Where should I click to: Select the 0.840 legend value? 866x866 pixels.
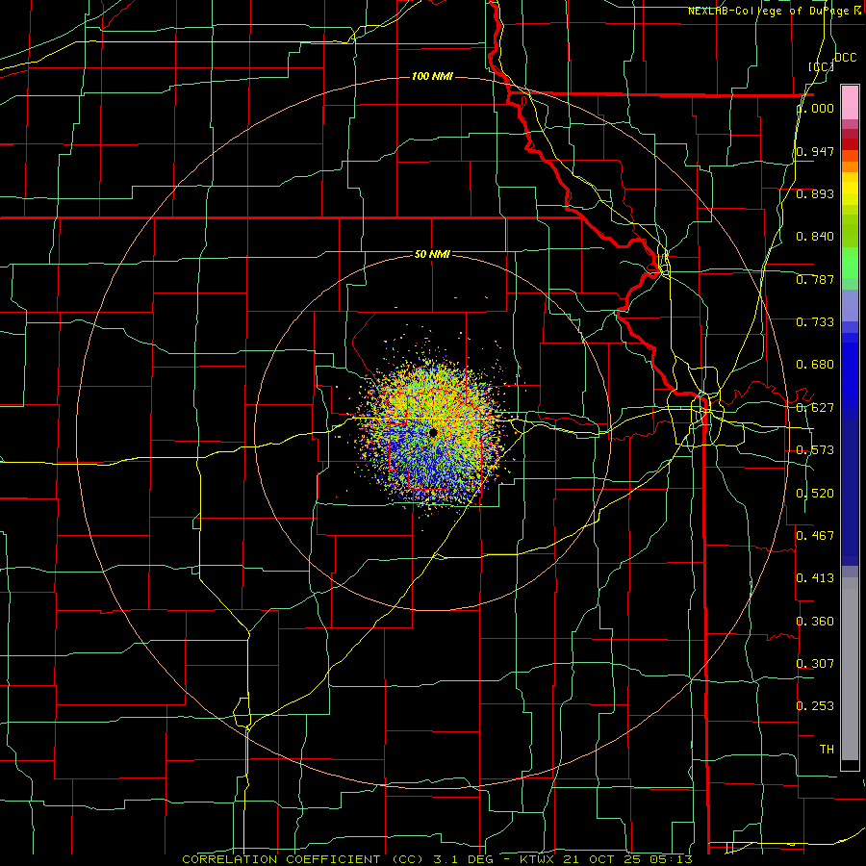click(815, 237)
